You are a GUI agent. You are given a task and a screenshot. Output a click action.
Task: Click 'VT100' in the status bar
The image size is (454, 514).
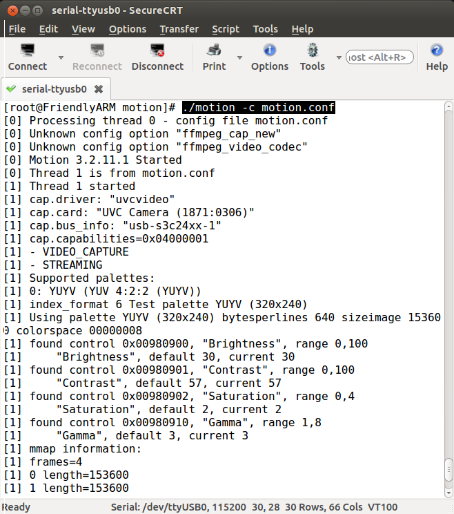click(383, 507)
